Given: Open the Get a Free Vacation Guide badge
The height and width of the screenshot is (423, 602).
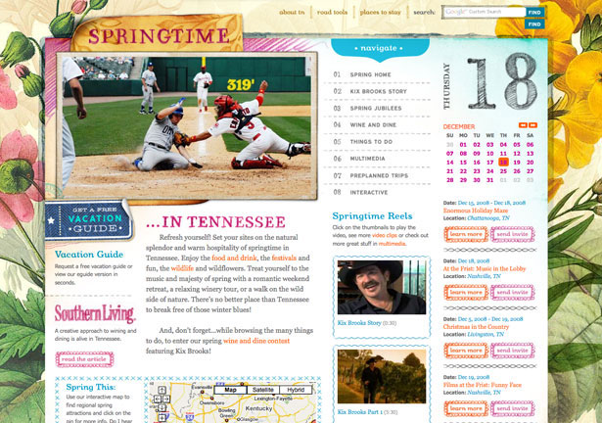Looking at the screenshot, I should pyautogui.click(x=89, y=219).
